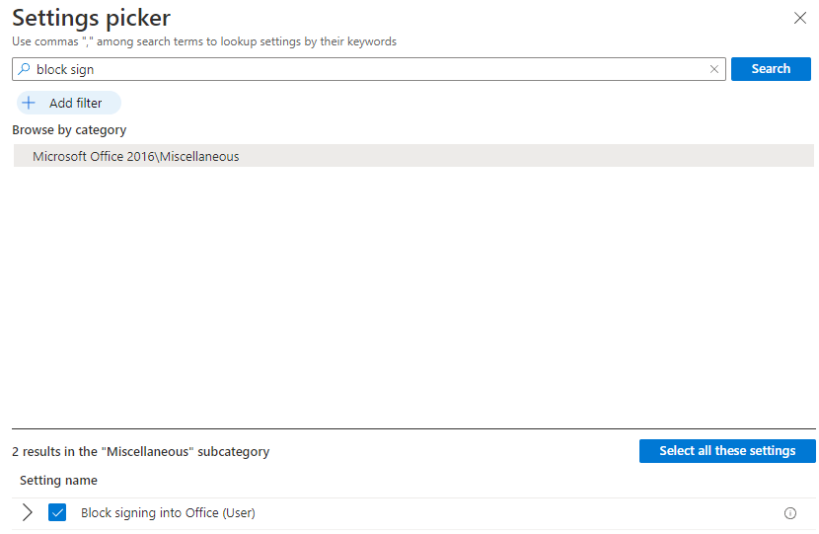Clear the 'block sign' search text

click(714, 69)
